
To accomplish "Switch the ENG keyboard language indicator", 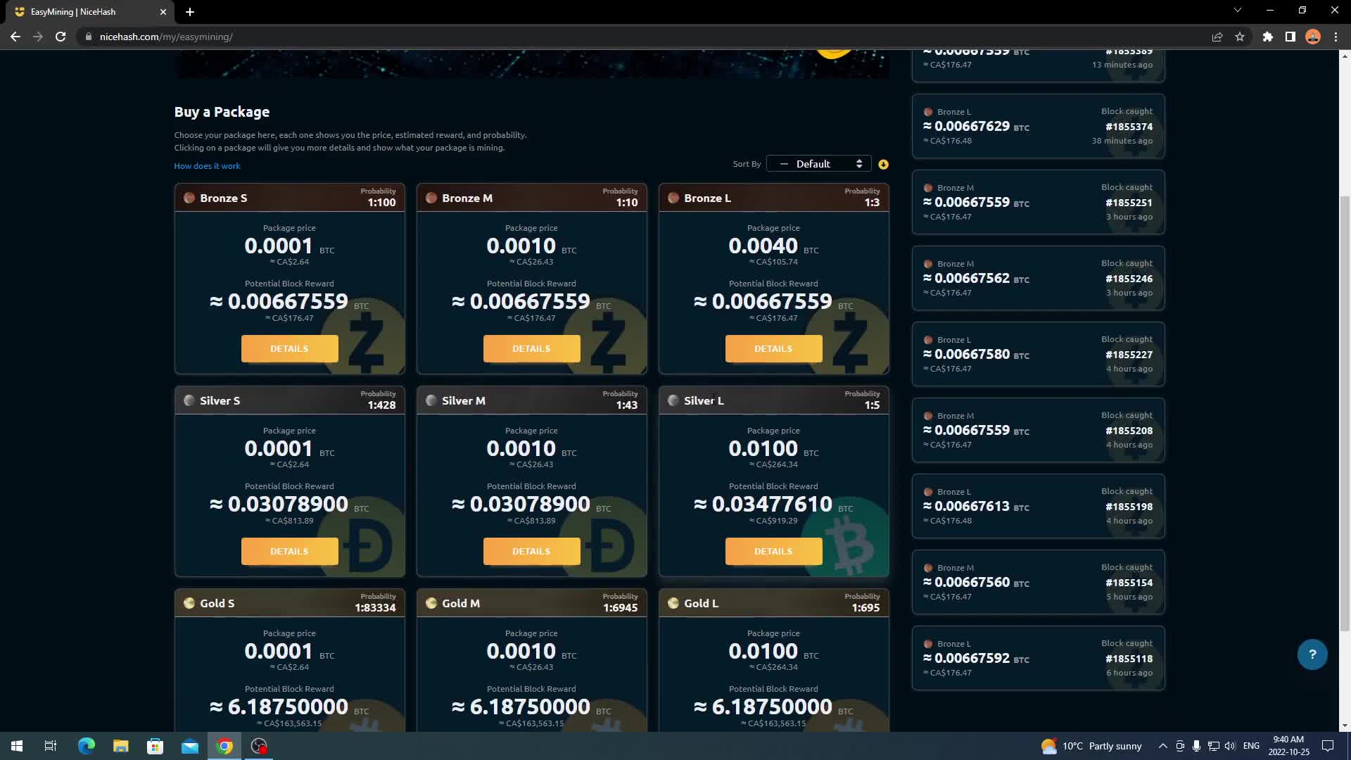I will pos(1250,746).
